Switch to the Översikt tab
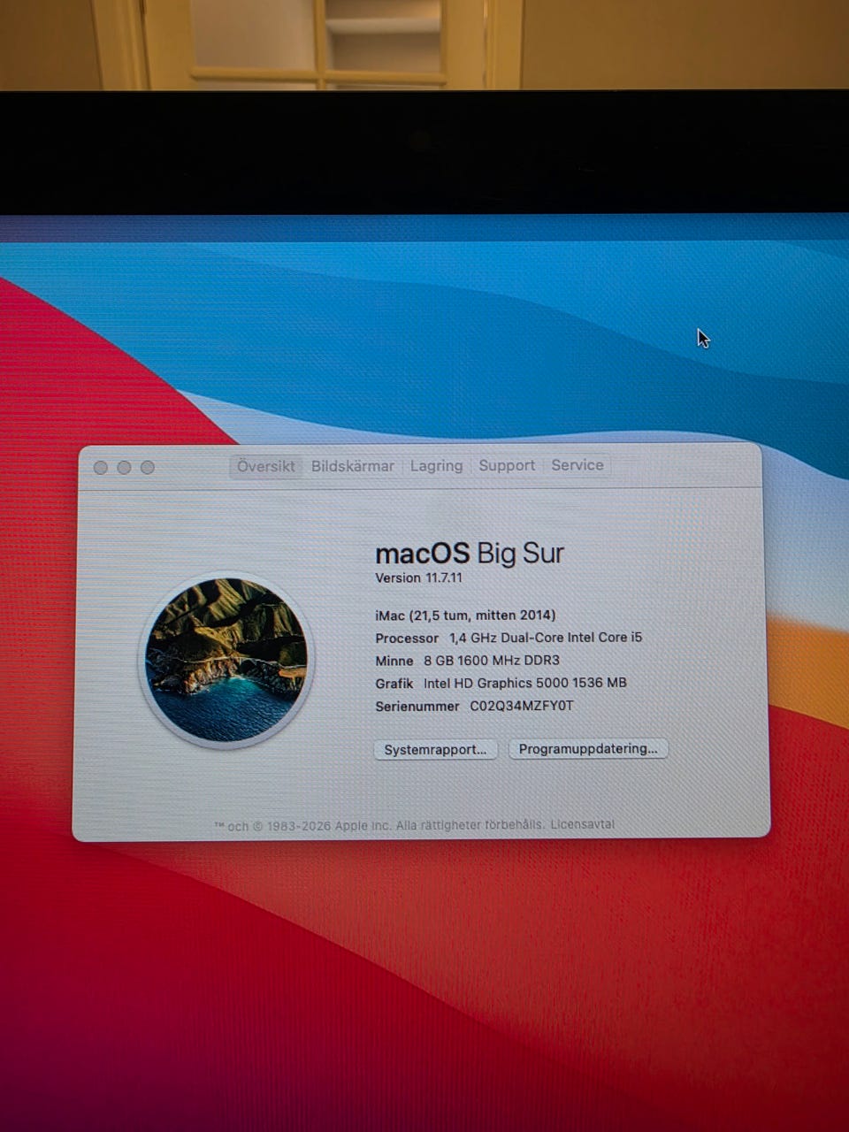The height and width of the screenshot is (1132, 849). tap(266, 466)
